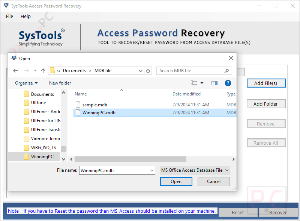
Task: Click horizontal scrollbar right arrow
Action: click(233, 159)
